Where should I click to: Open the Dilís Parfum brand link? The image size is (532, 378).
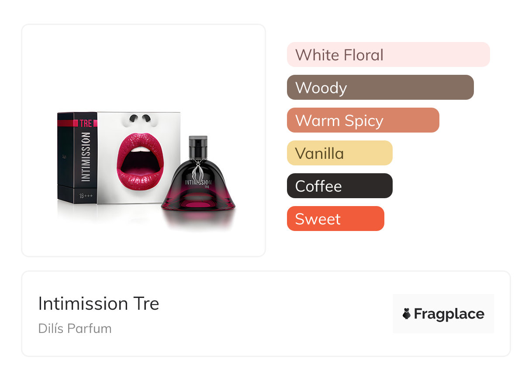click(75, 329)
